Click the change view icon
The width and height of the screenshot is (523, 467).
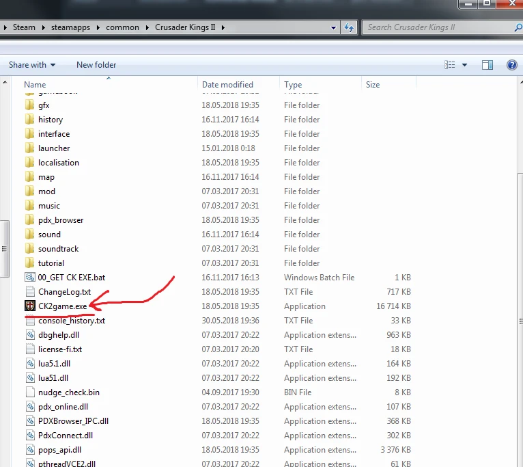tap(450, 65)
